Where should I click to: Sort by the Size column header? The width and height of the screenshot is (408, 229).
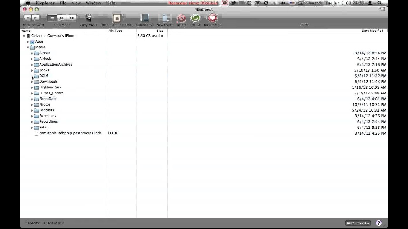coord(152,31)
